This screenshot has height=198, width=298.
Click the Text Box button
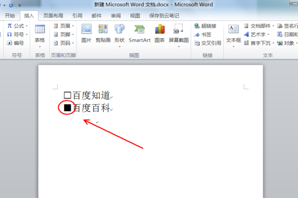[x=233, y=35]
